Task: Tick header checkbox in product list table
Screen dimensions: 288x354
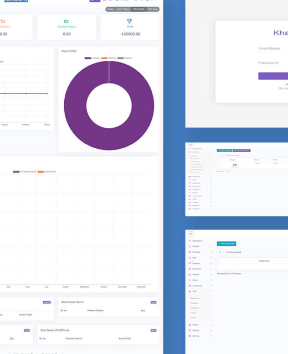Action: 219,160
